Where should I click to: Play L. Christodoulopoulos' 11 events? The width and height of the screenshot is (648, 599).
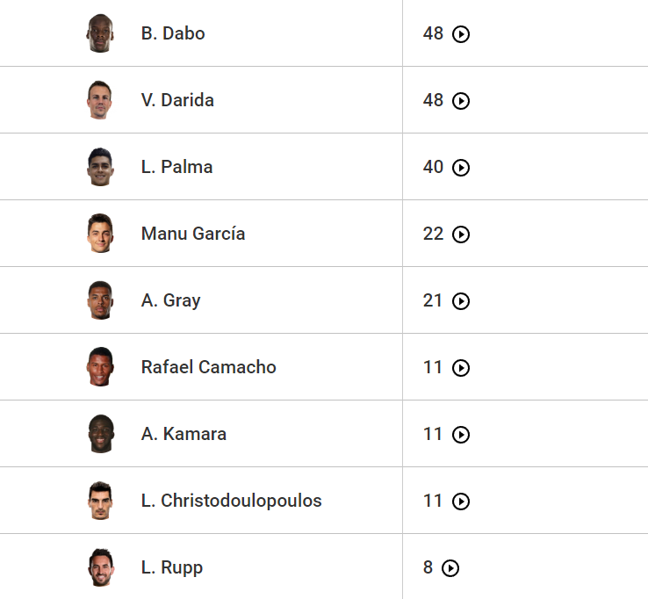click(461, 502)
